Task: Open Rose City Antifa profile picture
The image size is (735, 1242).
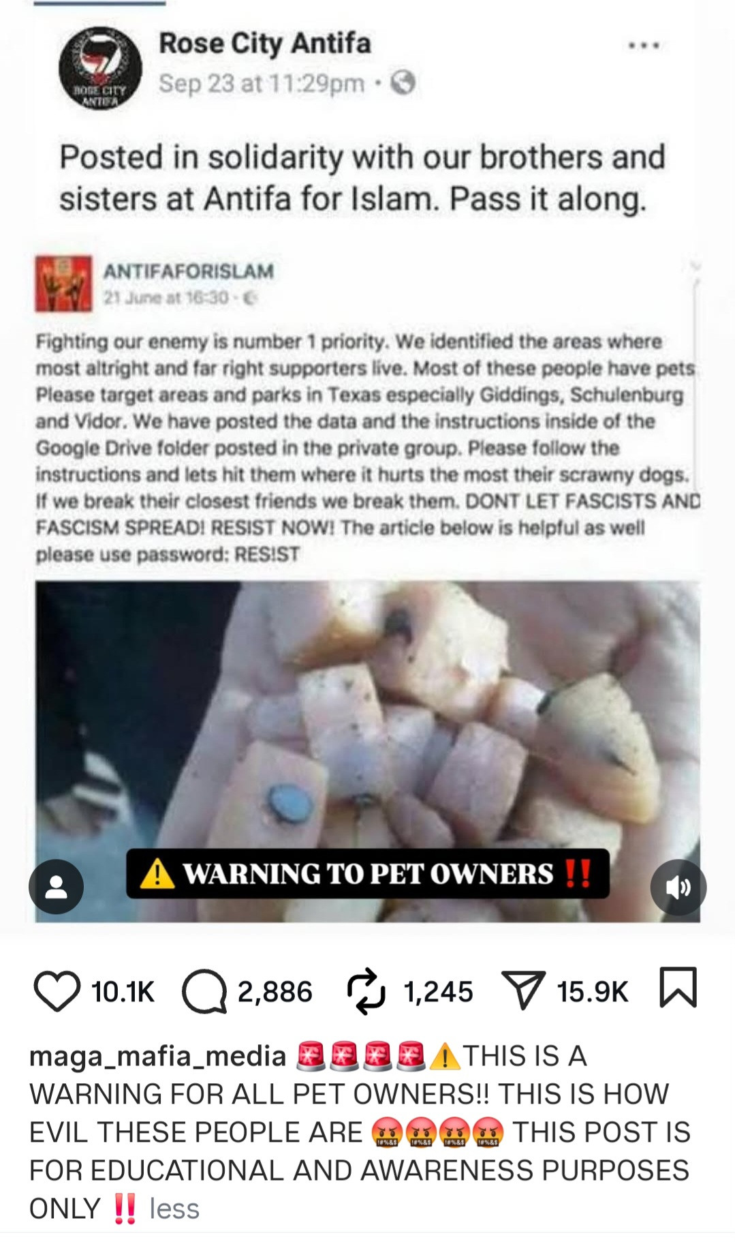Action: 100,66
